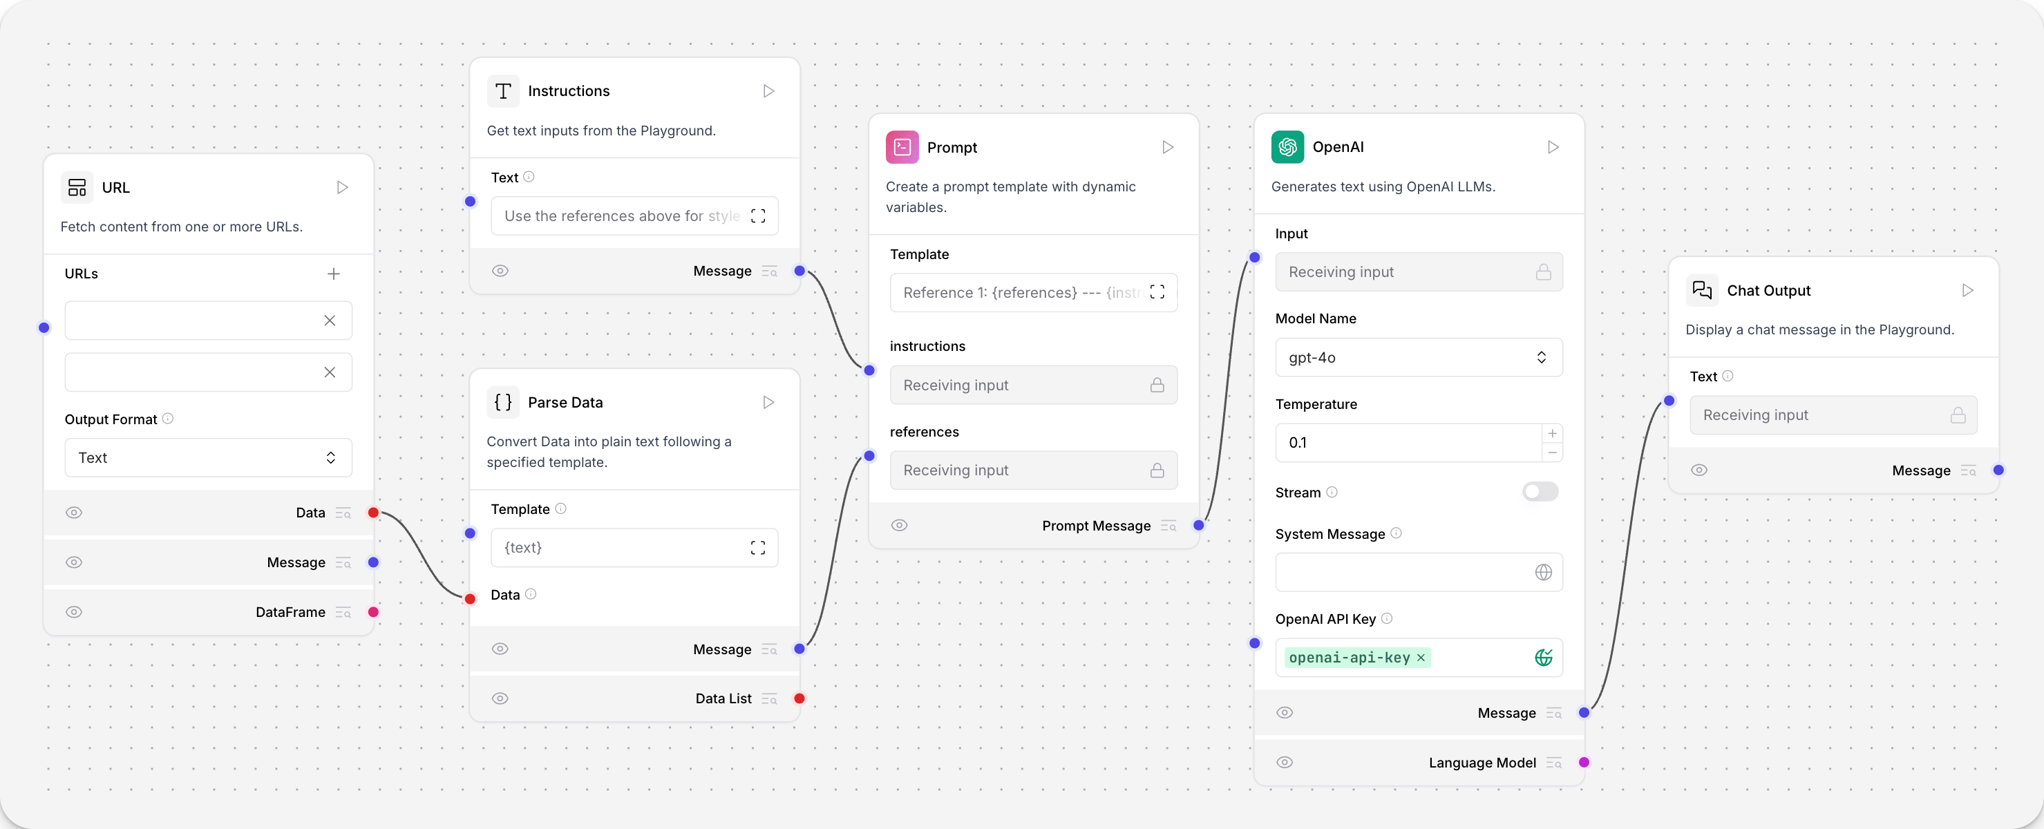Toggle the Stream switch
2044x829 pixels.
pyautogui.click(x=1540, y=492)
